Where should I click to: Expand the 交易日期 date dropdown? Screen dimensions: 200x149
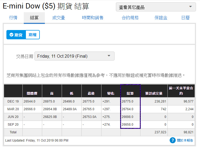pyautogui.click(x=74, y=56)
